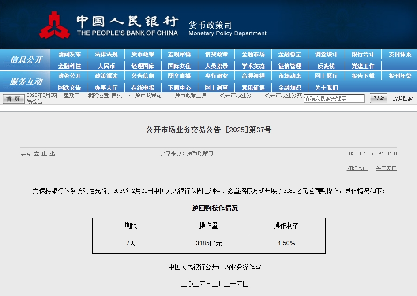The height and width of the screenshot is (296, 417).
Task: Click the 党建工作 navigation item
Action: [362, 65]
